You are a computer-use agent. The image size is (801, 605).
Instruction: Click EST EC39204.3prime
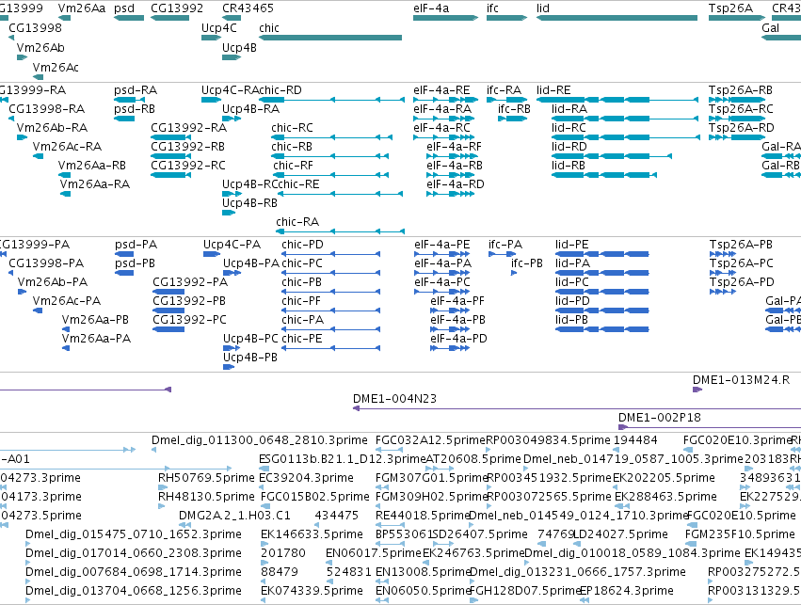(306, 478)
